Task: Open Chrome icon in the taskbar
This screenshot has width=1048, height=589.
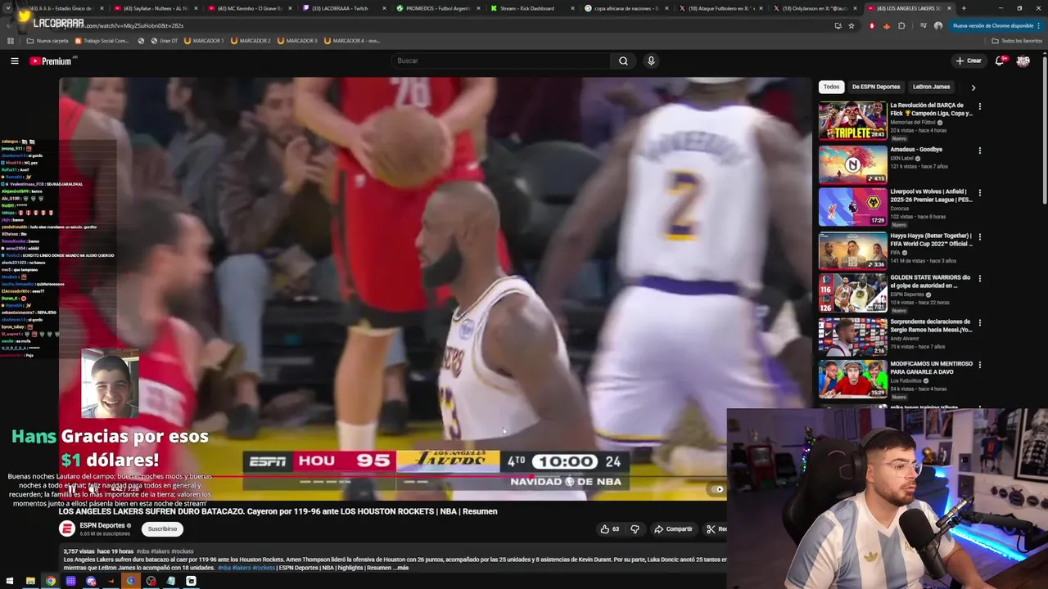Action: click(51, 581)
